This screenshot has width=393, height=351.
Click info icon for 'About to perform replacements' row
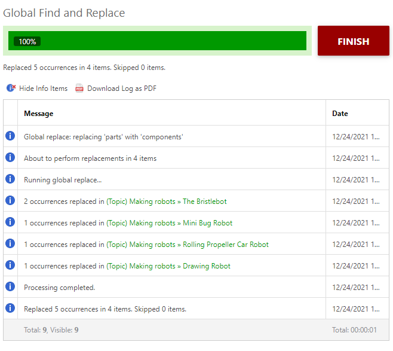(10, 157)
